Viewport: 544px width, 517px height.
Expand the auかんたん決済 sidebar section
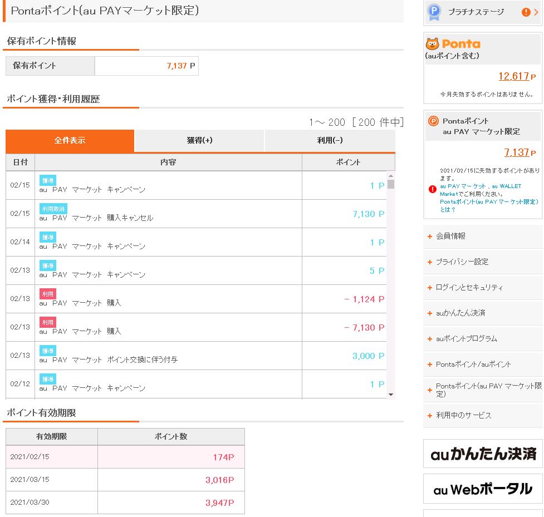[x=483, y=313]
